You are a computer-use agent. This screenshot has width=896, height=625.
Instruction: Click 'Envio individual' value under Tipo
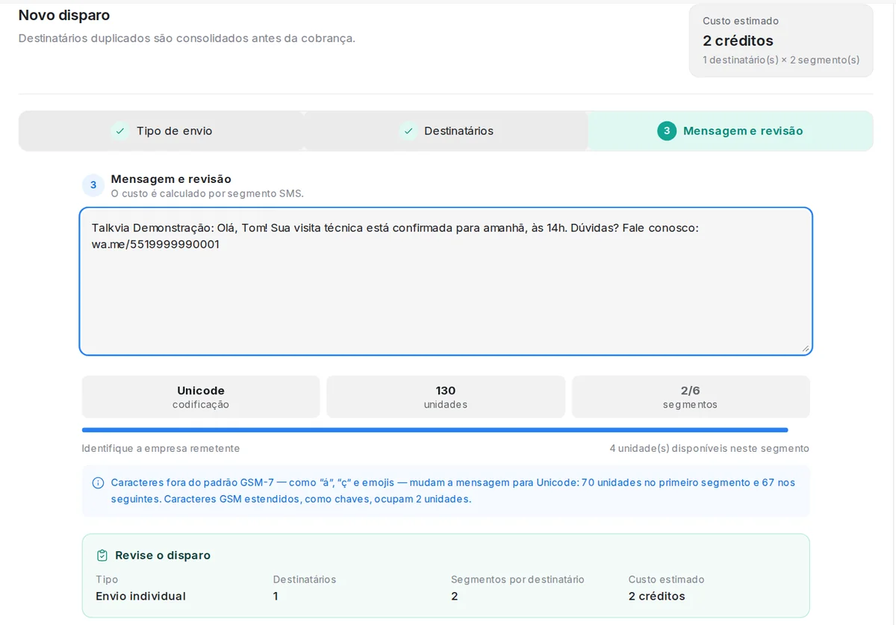(140, 596)
